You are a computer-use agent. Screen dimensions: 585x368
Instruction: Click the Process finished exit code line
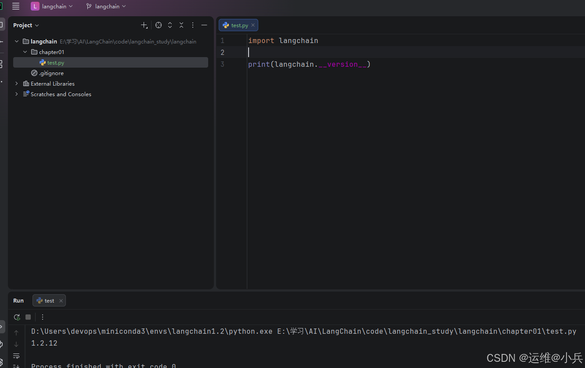pos(104,365)
